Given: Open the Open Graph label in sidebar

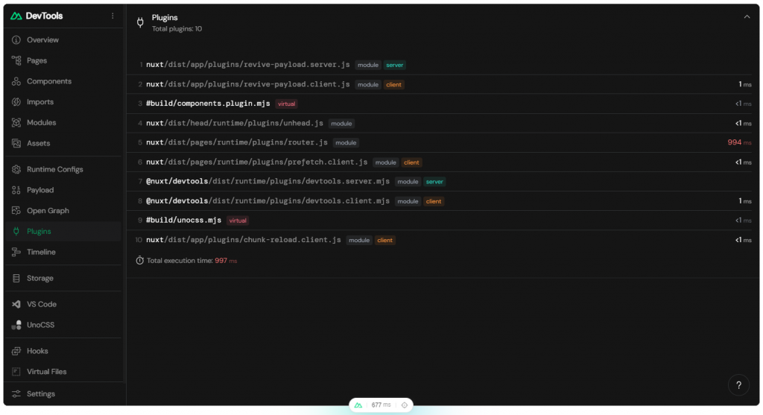Looking at the screenshot, I should point(48,211).
